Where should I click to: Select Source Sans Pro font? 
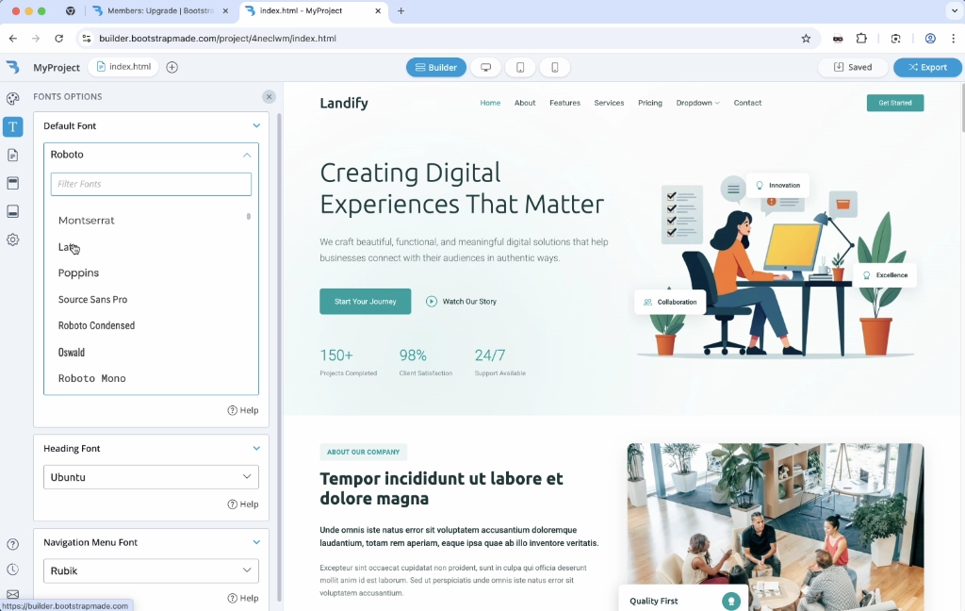(x=92, y=299)
